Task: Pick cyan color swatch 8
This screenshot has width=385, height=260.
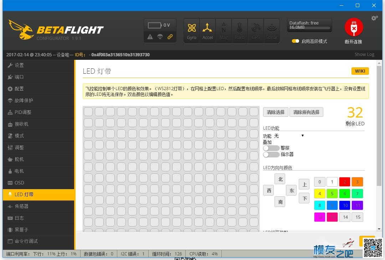Action: pyautogui.click(x=320, y=206)
